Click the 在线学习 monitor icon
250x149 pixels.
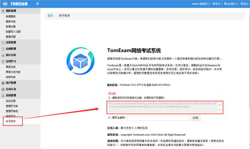click(3, 61)
